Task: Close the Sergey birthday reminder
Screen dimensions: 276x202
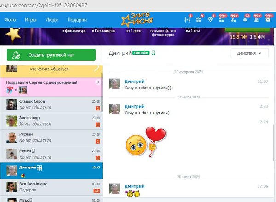Action: click(x=98, y=82)
